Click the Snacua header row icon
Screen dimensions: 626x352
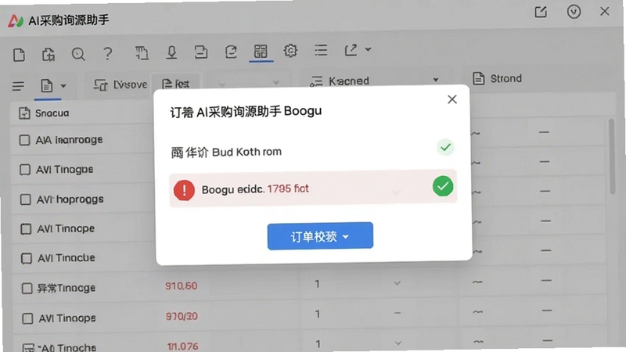[24, 113]
